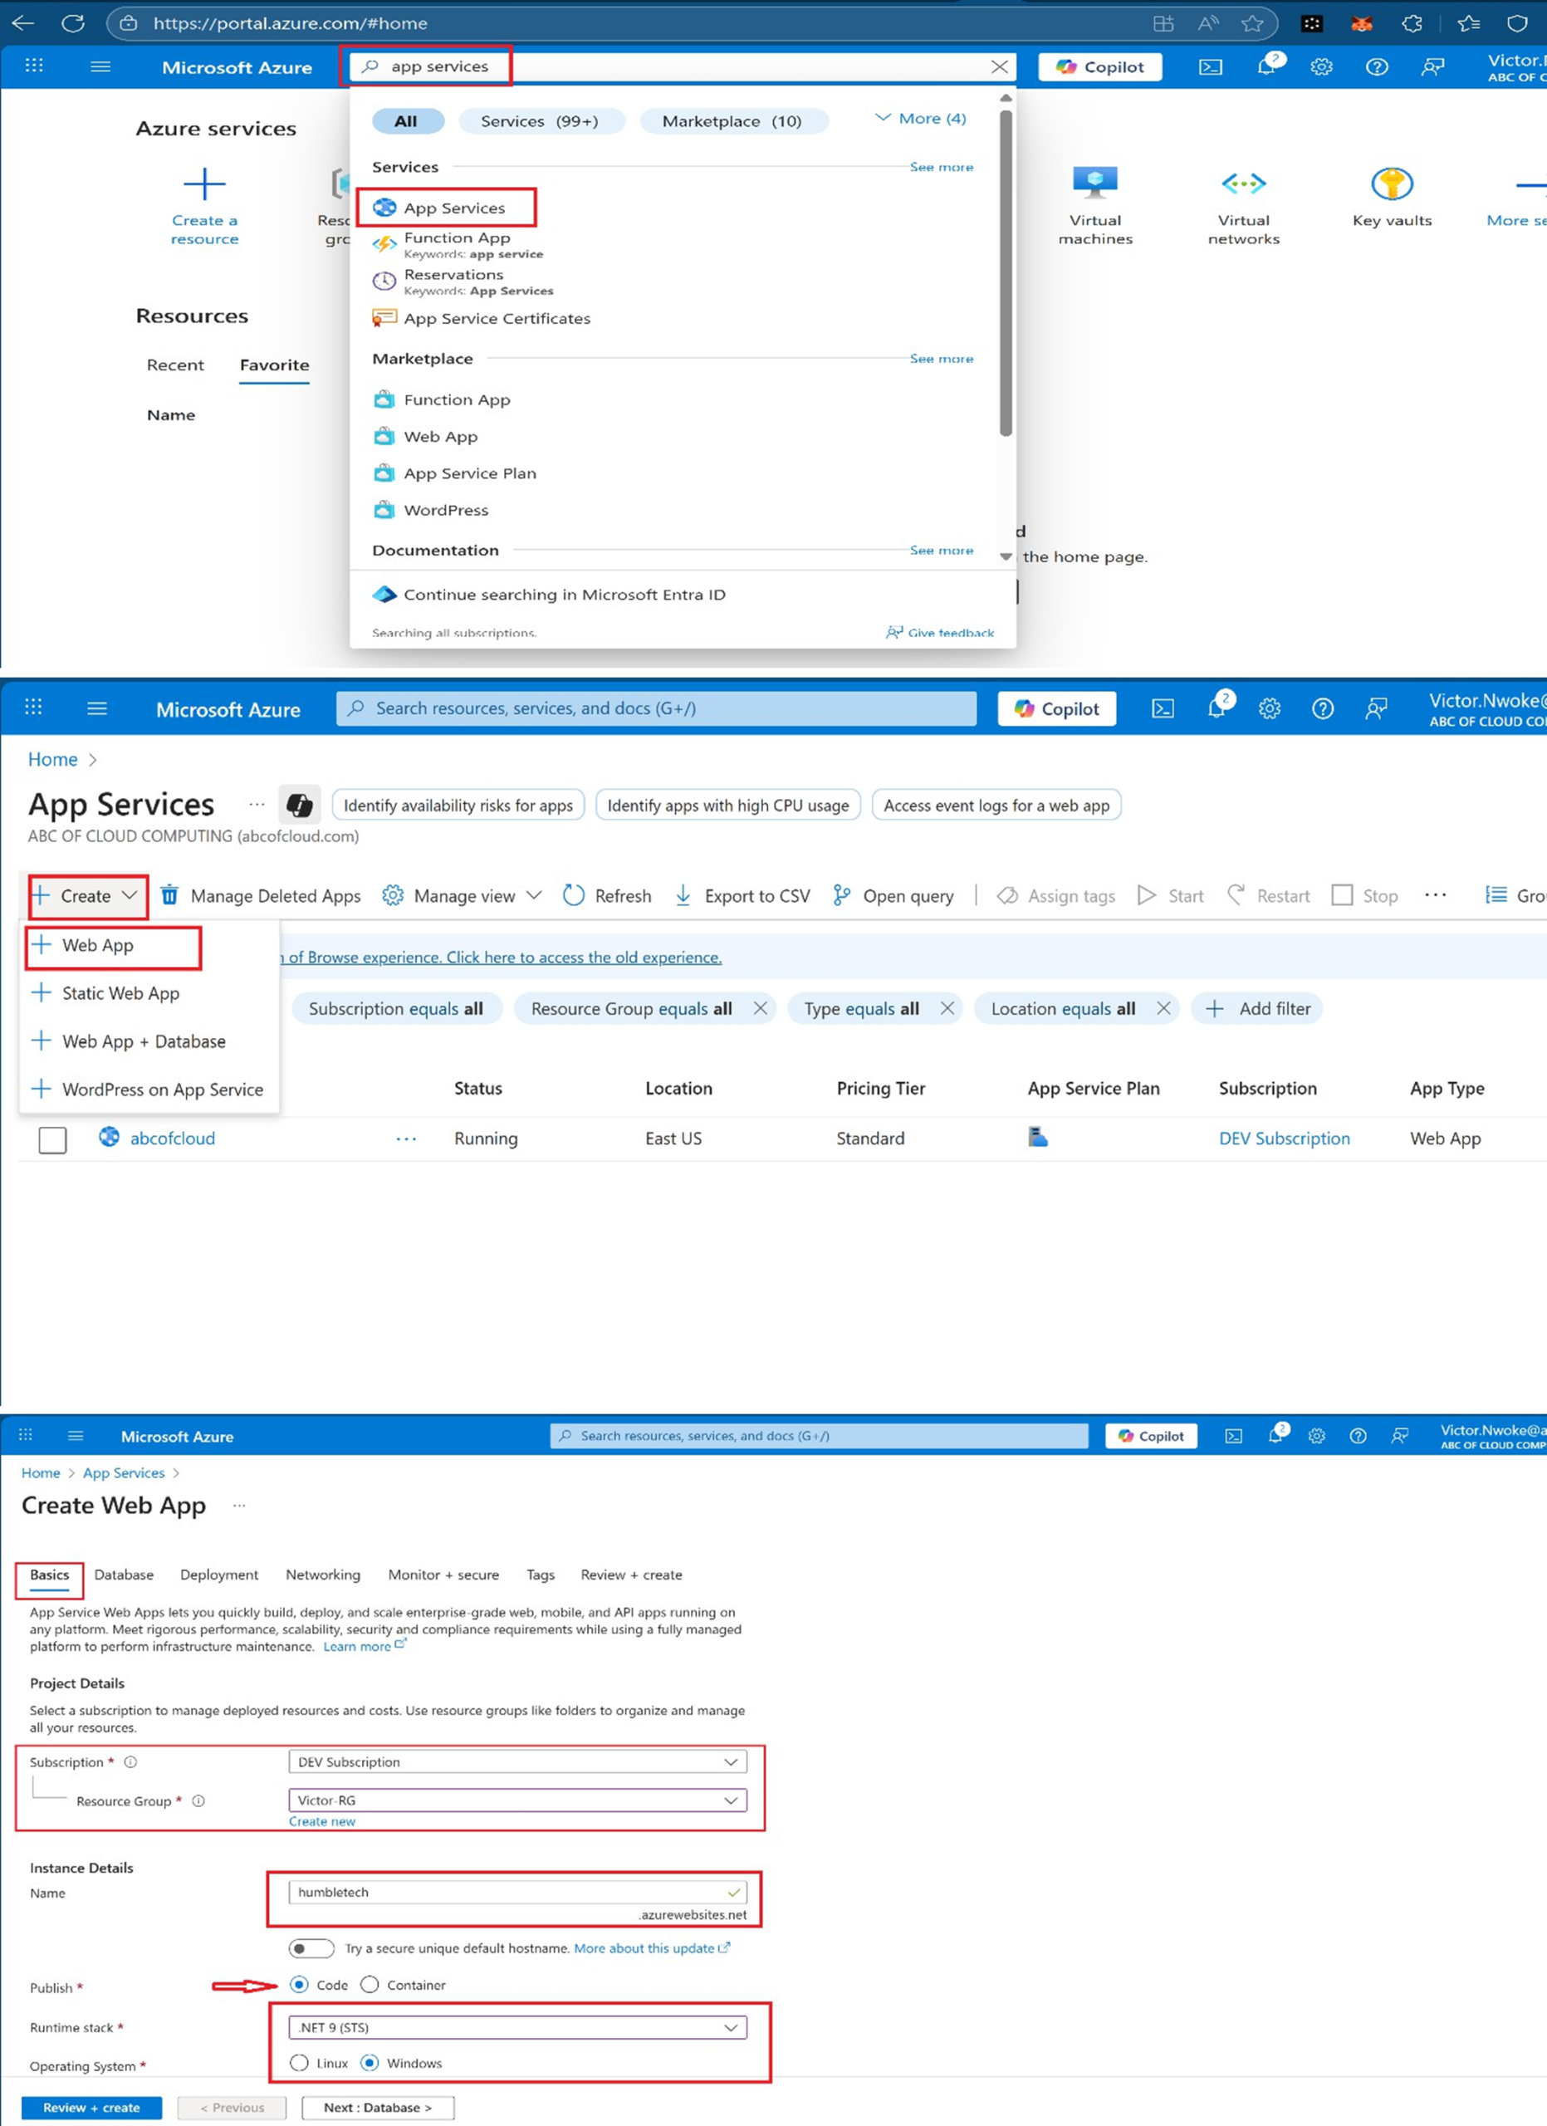Screen dimensions: 1547x2126
Task: Click Export to CSV download icon
Action: click(683, 895)
